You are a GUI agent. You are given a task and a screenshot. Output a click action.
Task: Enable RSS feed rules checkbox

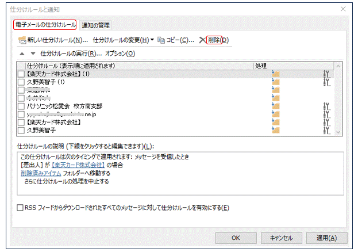point(21,208)
